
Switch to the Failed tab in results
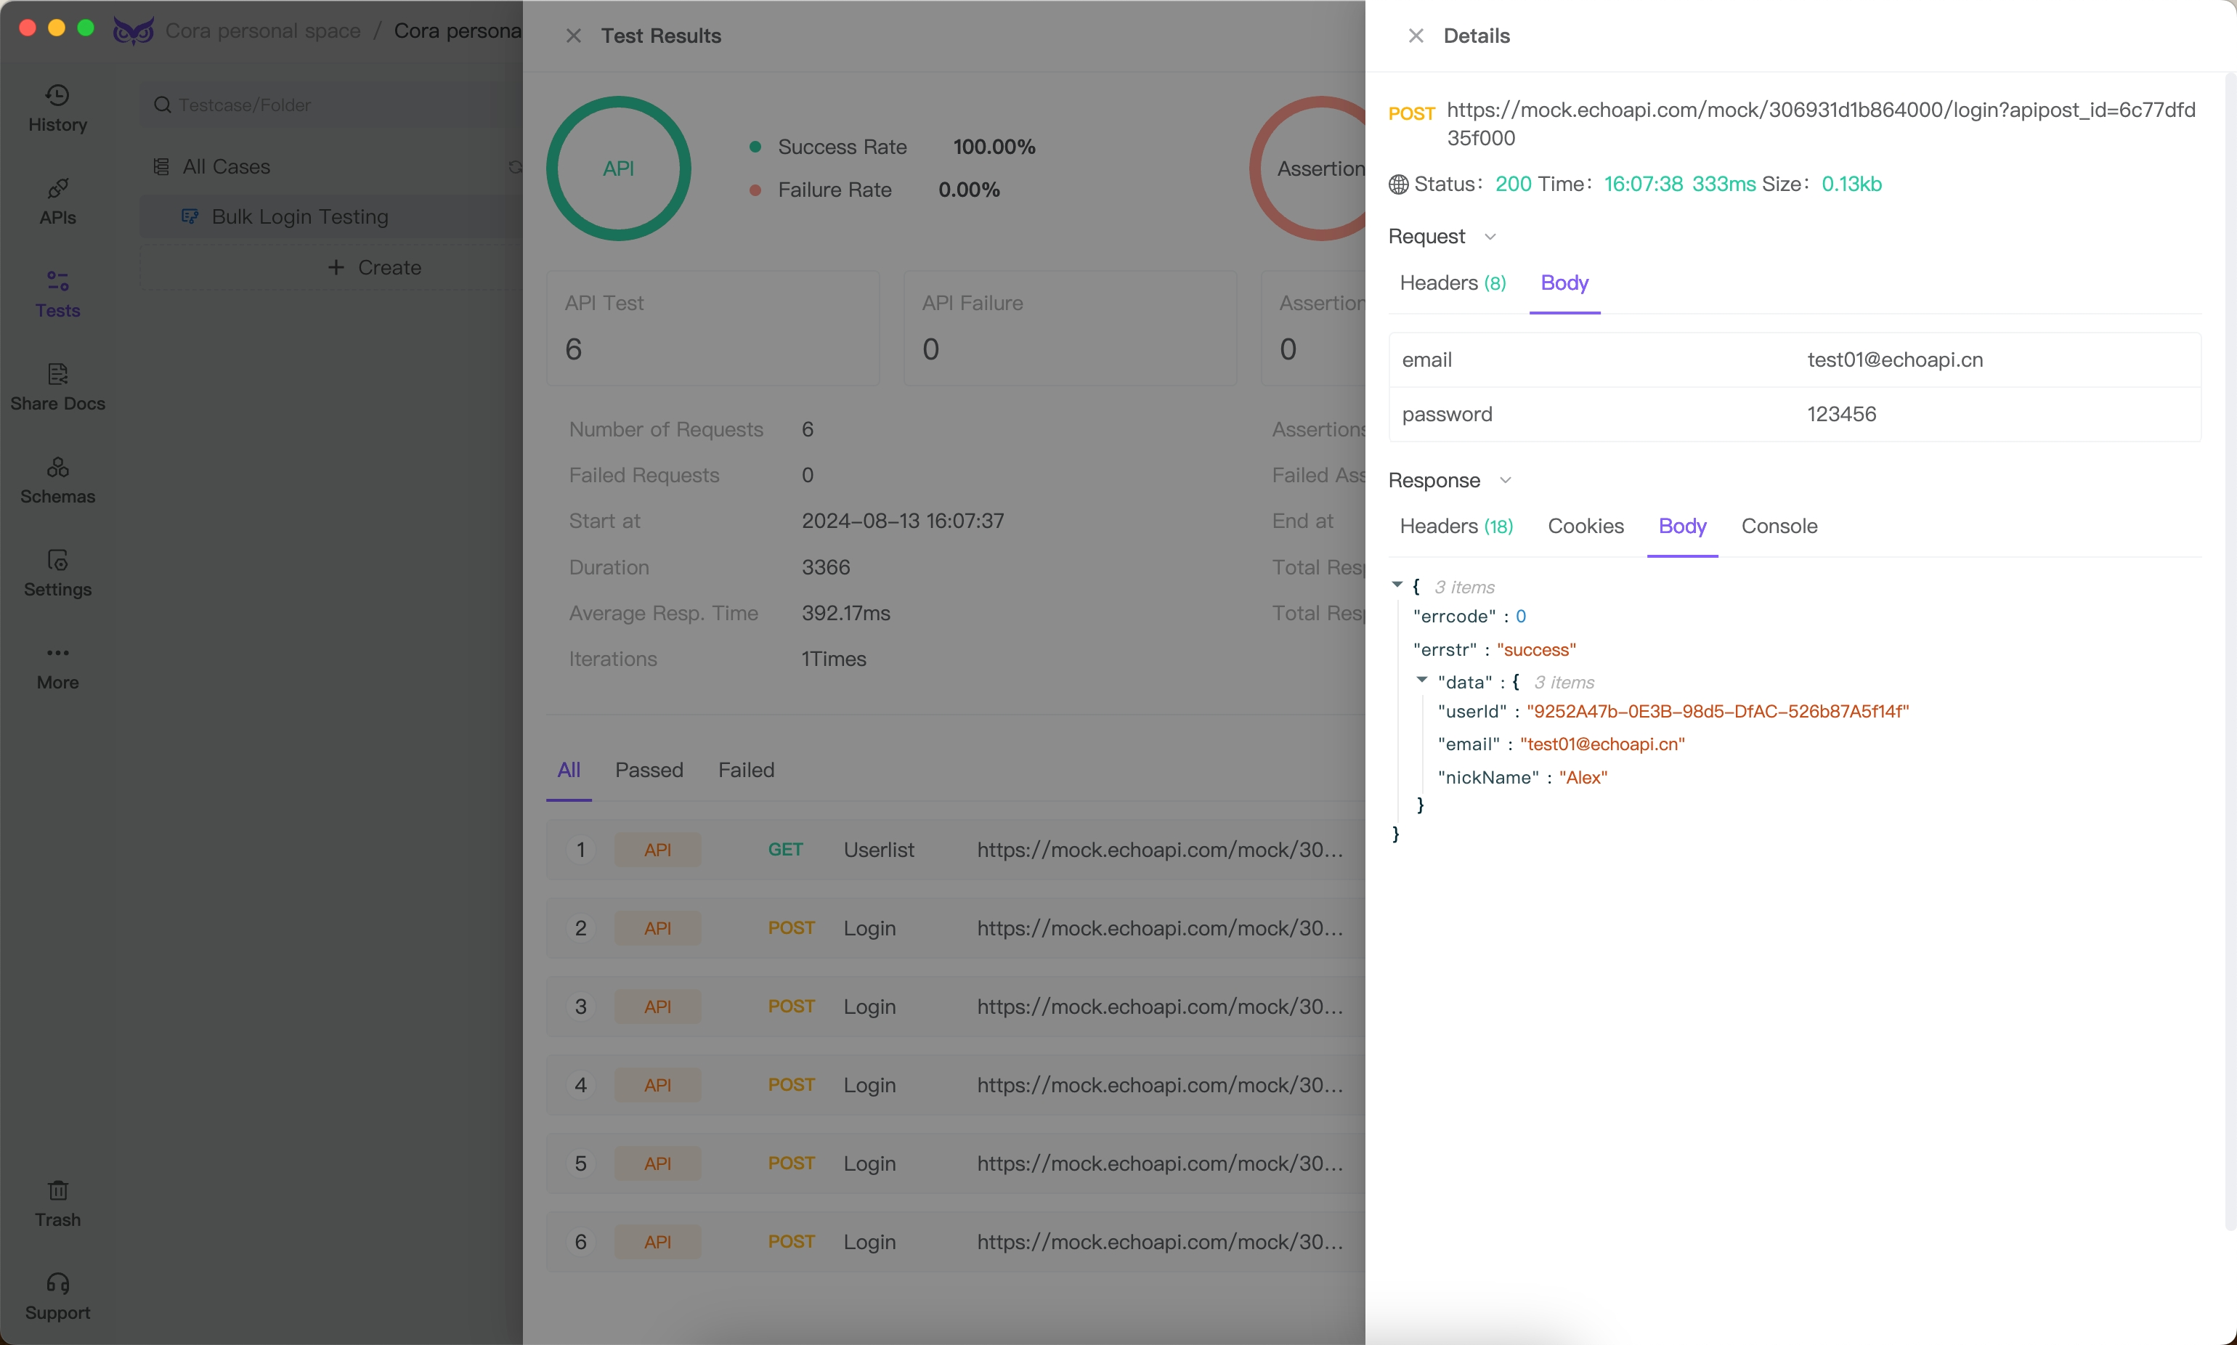(x=744, y=770)
